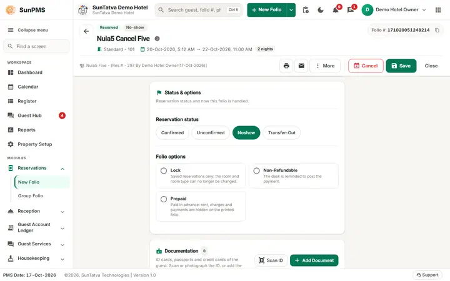
Task: Click the user avatar D icon
Action: (x=367, y=10)
